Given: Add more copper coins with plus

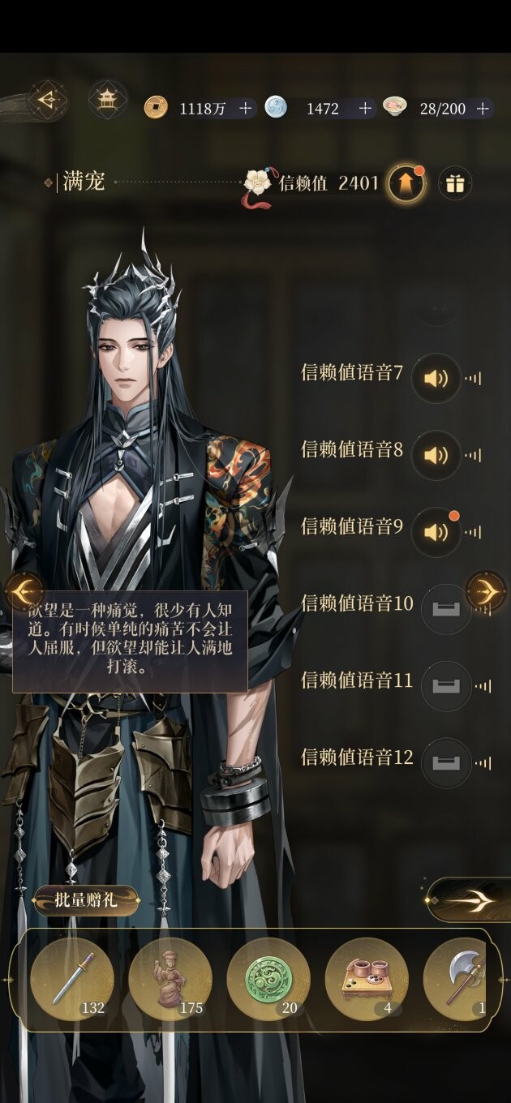Looking at the screenshot, I should (x=246, y=108).
